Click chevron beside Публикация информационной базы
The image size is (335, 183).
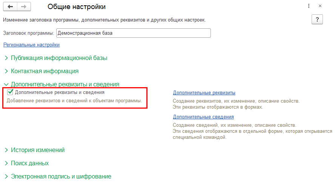pyautogui.click(x=6, y=58)
